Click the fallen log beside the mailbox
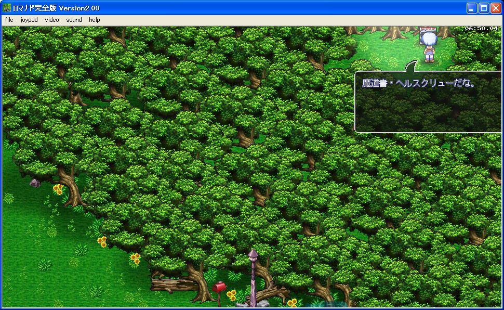504x310 pixels. click(x=174, y=285)
